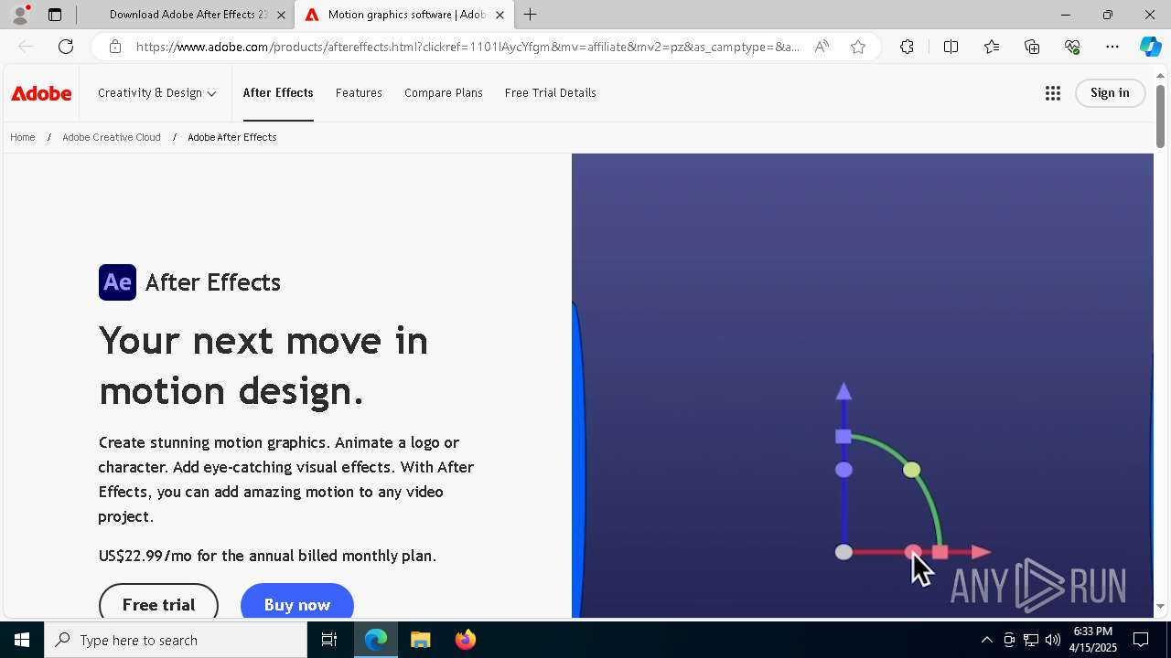Click Adobe After Effects breadcrumb text
Screen dimensions: 1171x658
[x=232, y=137]
